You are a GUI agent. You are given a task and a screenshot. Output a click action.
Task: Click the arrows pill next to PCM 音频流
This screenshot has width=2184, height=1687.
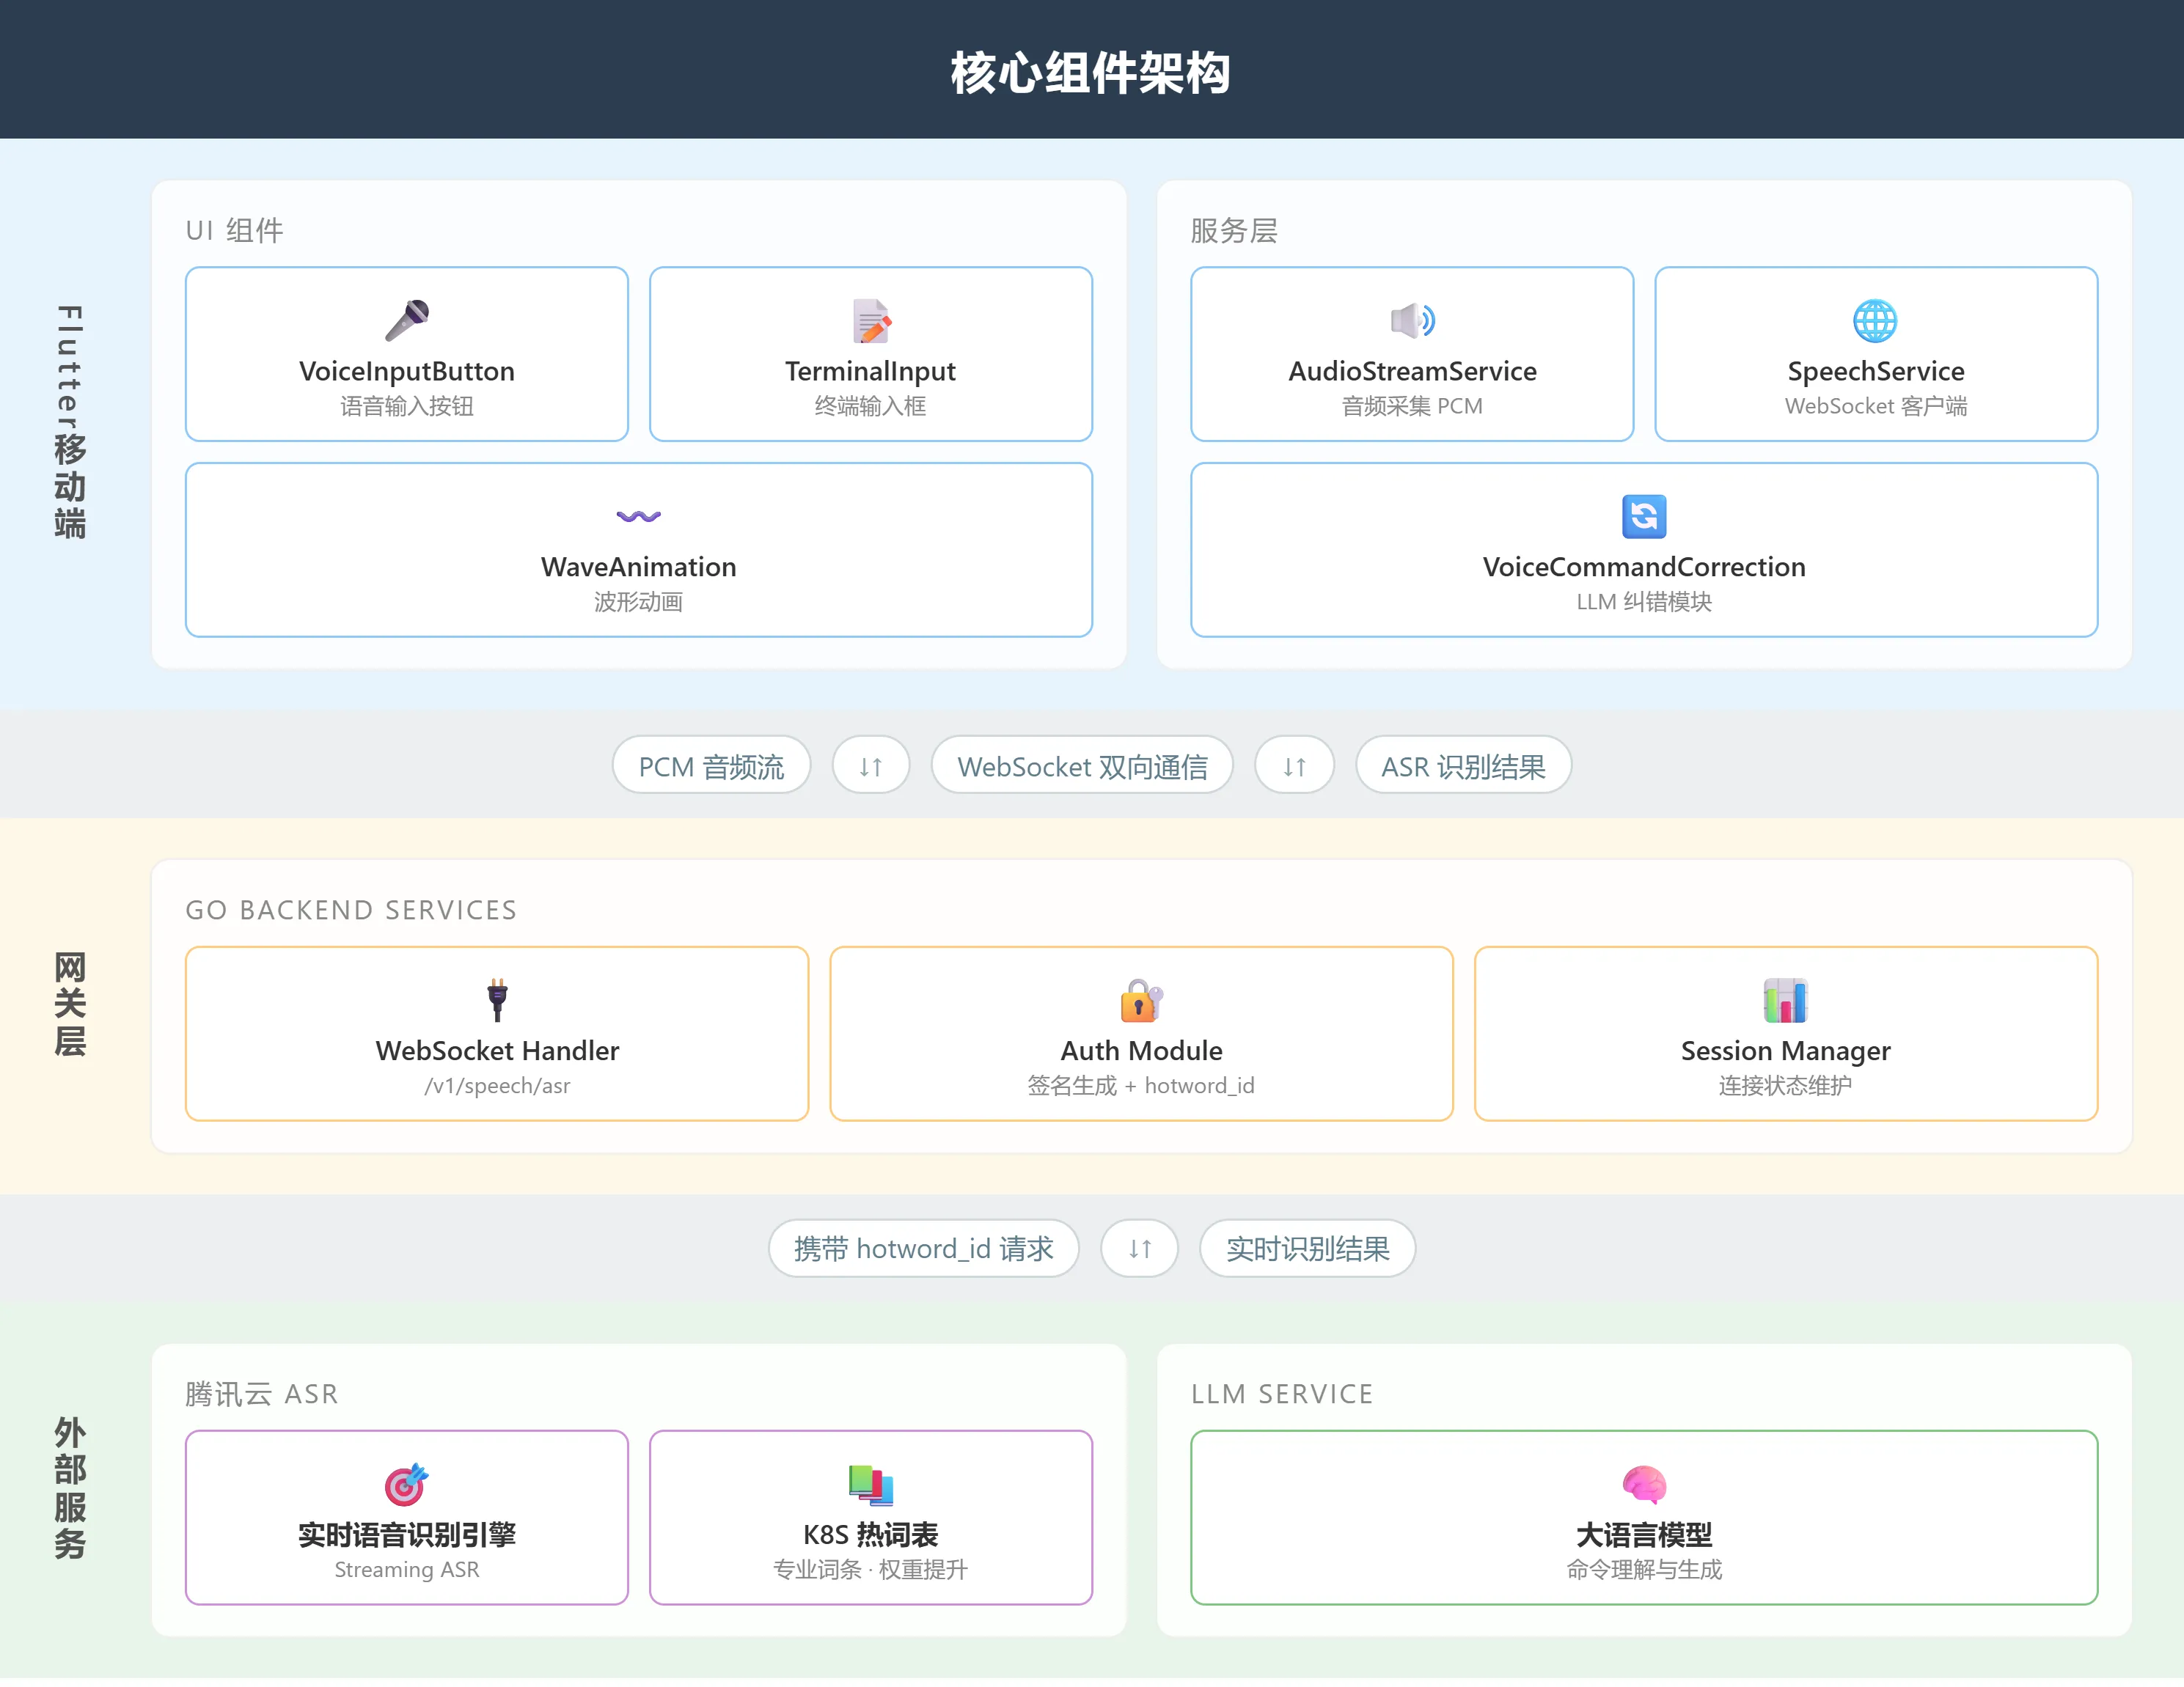click(x=871, y=767)
